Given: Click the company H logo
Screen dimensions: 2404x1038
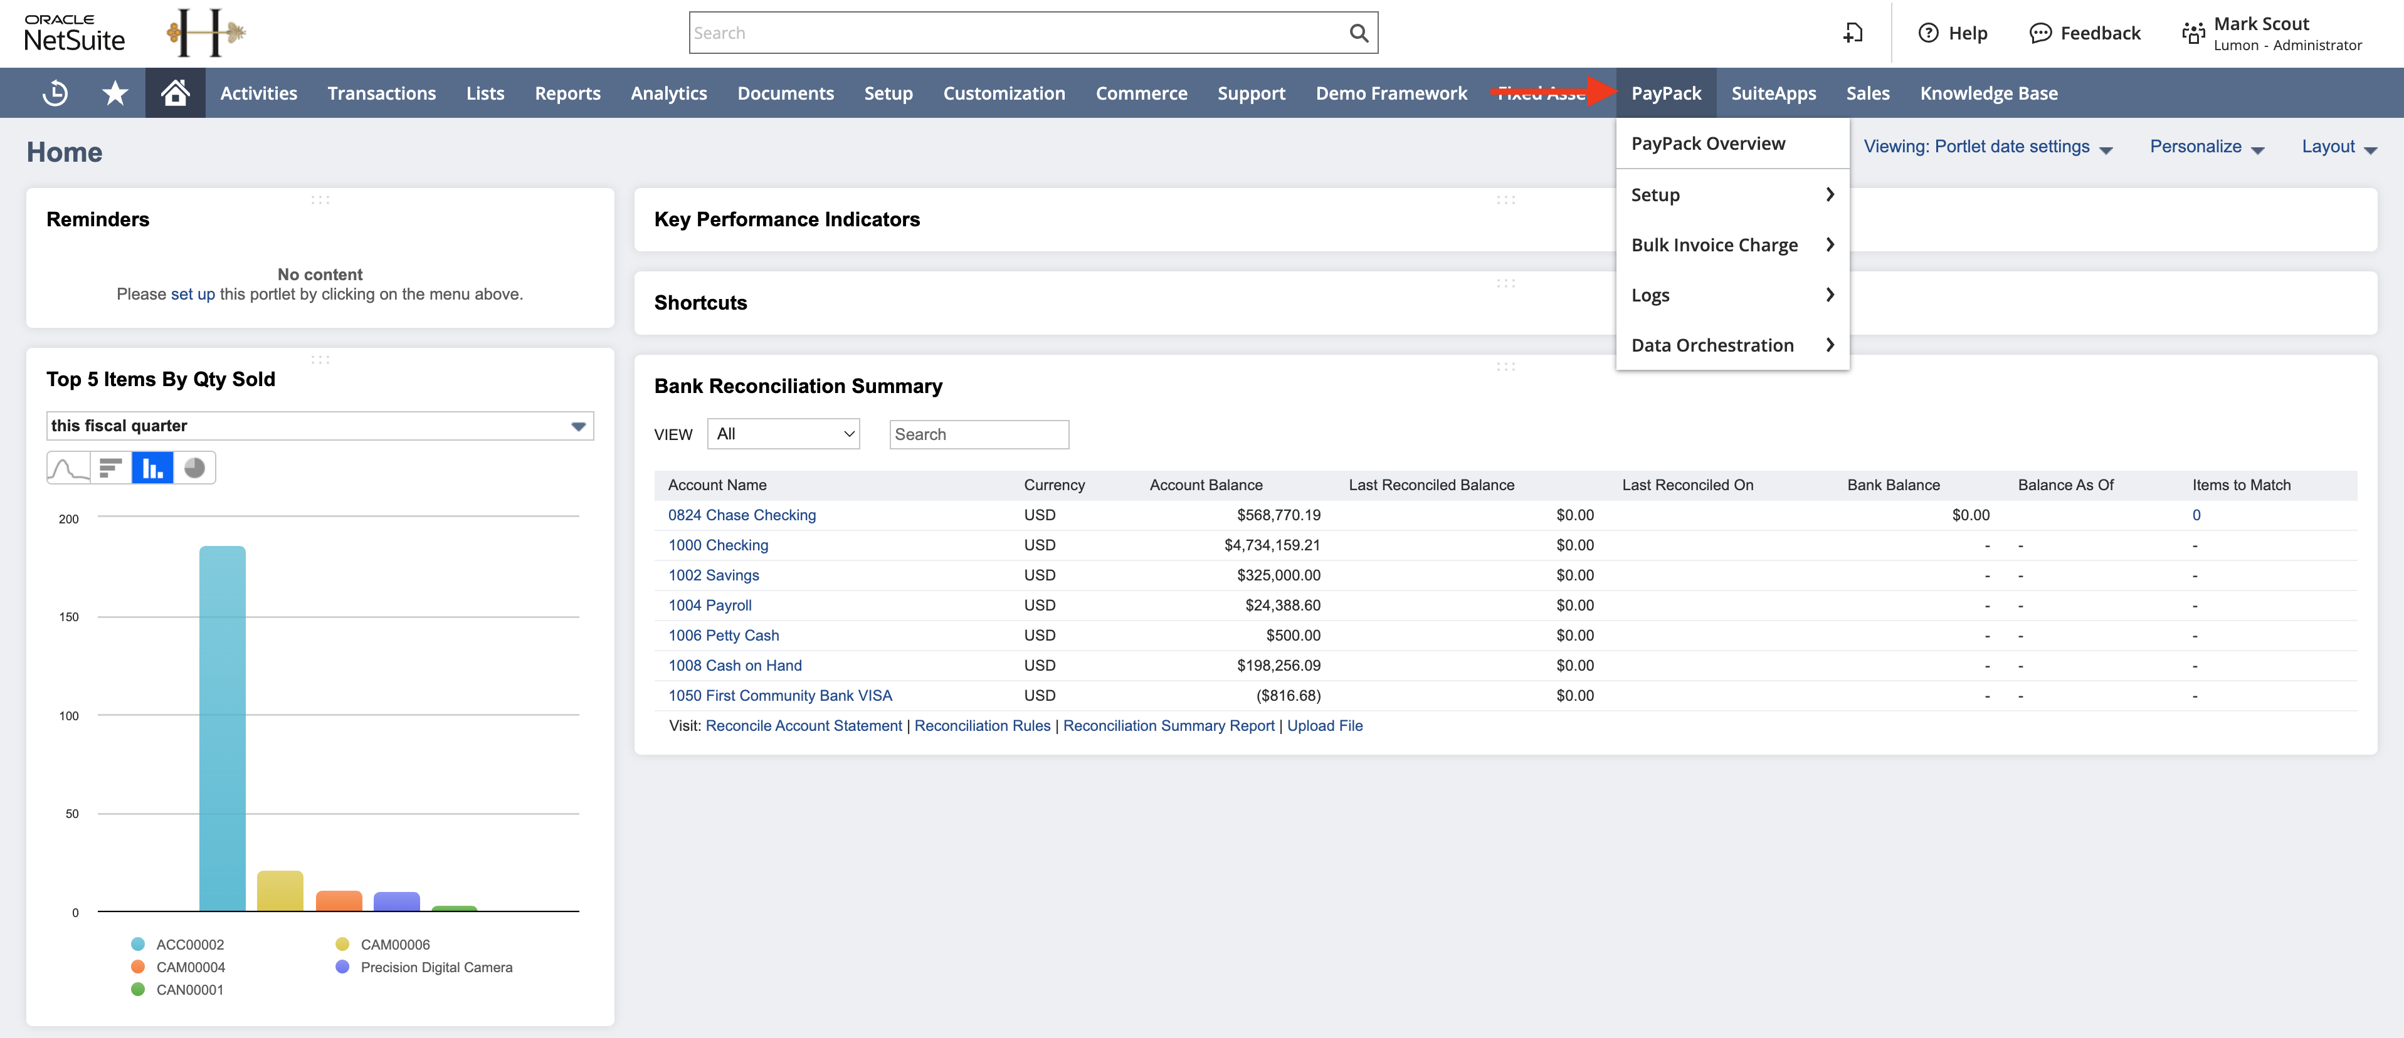Looking at the screenshot, I should (206, 33).
